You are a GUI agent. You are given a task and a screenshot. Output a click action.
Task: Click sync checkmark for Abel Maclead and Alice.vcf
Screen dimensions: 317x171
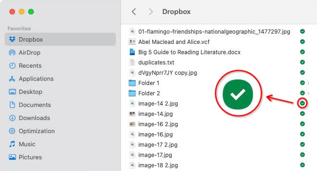click(x=302, y=42)
